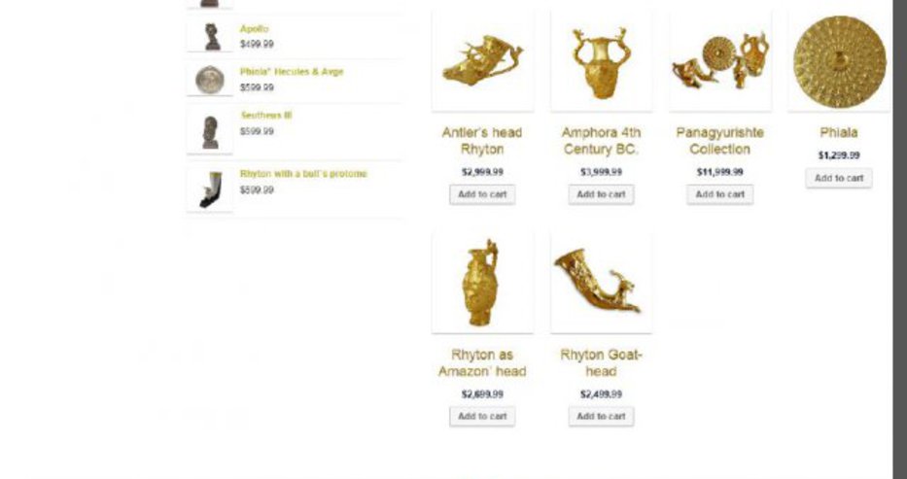Open the Panagyurishte Collection product image
Viewport: 907px width, 479px height.
720,60
